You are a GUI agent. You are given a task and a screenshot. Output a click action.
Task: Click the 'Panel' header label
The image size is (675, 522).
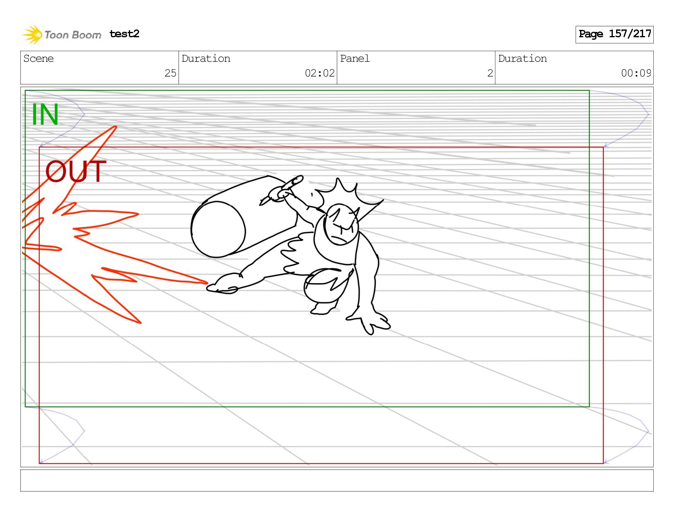pyautogui.click(x=355, y=59)
